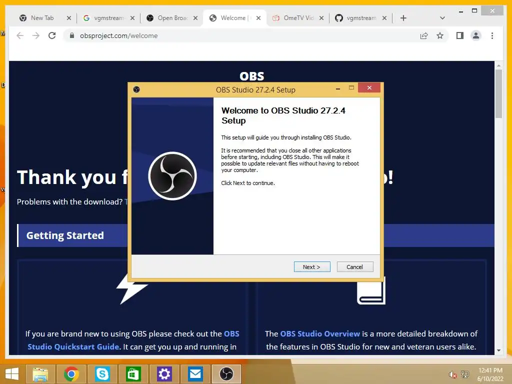This screenshot has width=512, height=384.
Task: Open the Windows Start button
Action: click(12, 374)
